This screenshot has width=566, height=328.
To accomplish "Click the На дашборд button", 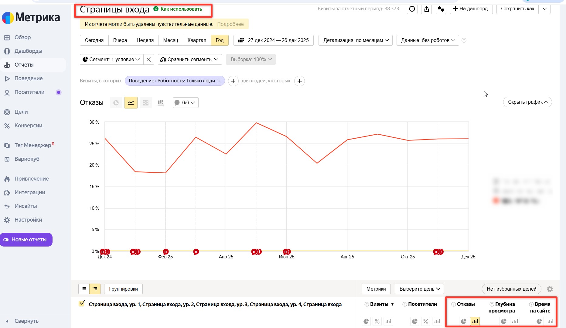I will coord(471,9).
